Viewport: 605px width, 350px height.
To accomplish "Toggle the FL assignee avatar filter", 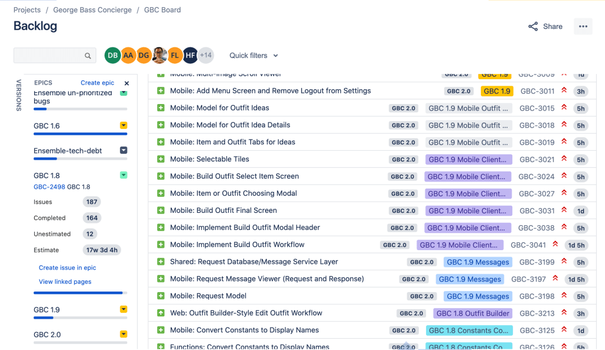I will [x=175, y=56].
